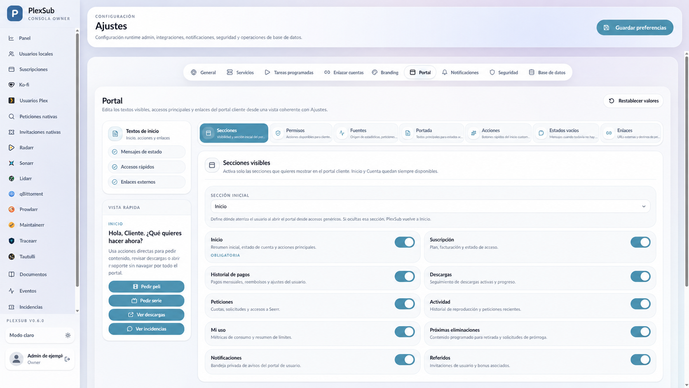The height and width of the screenshot is (388, 689).
Task: Open the Estados vacíos sub-tab
Action: (566, 133)
